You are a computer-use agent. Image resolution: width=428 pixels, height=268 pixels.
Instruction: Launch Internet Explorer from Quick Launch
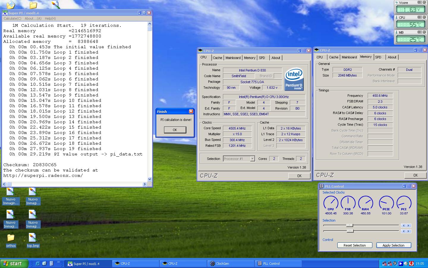click(x=37, y=264)
